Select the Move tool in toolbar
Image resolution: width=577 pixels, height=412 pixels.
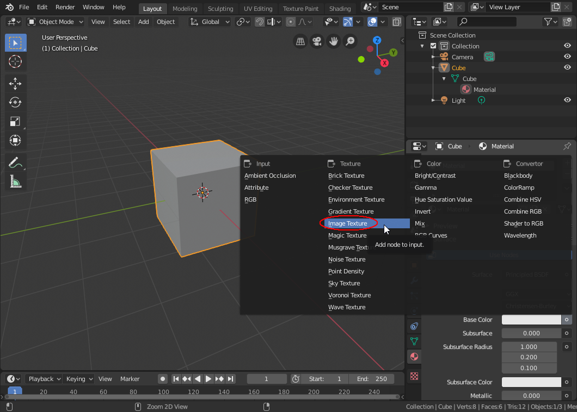tap(15, 83)
